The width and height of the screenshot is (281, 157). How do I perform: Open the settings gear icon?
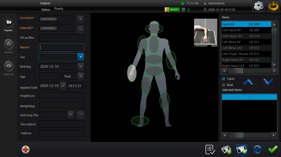(x=259, y=6)
